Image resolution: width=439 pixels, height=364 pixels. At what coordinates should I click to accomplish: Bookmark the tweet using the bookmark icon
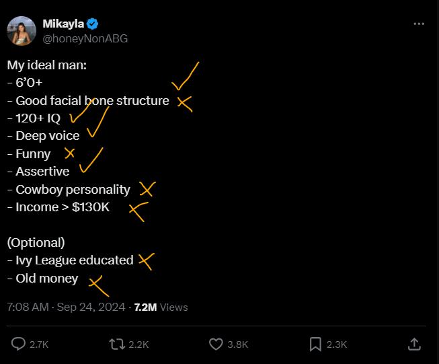[315, 344]
